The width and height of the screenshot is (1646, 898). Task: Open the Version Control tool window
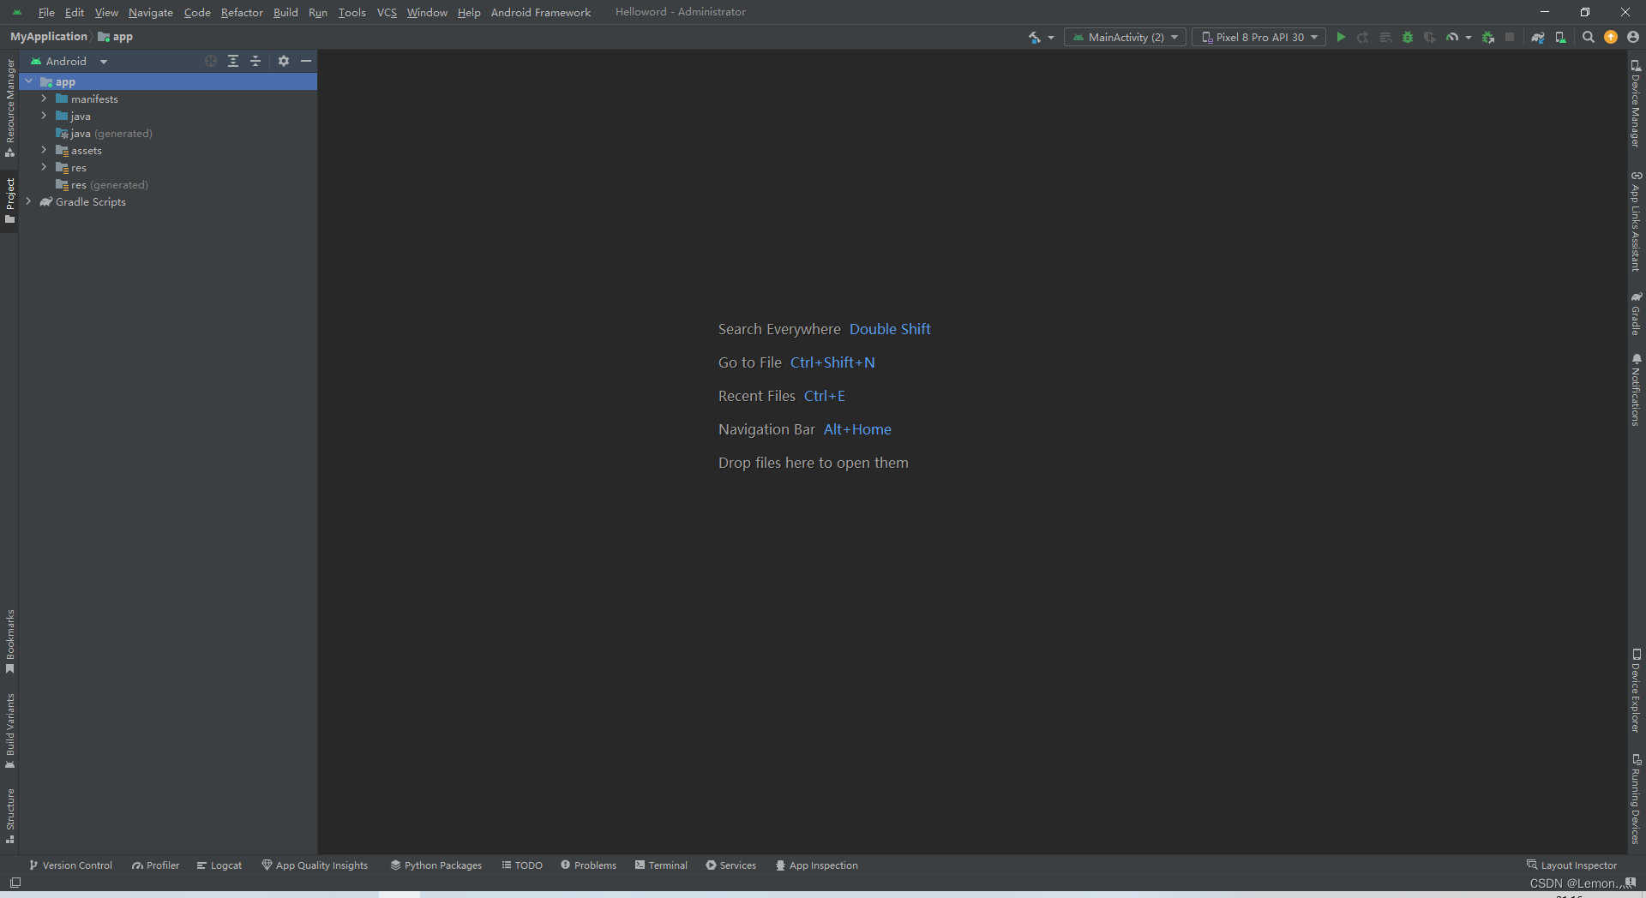(70, 865)
